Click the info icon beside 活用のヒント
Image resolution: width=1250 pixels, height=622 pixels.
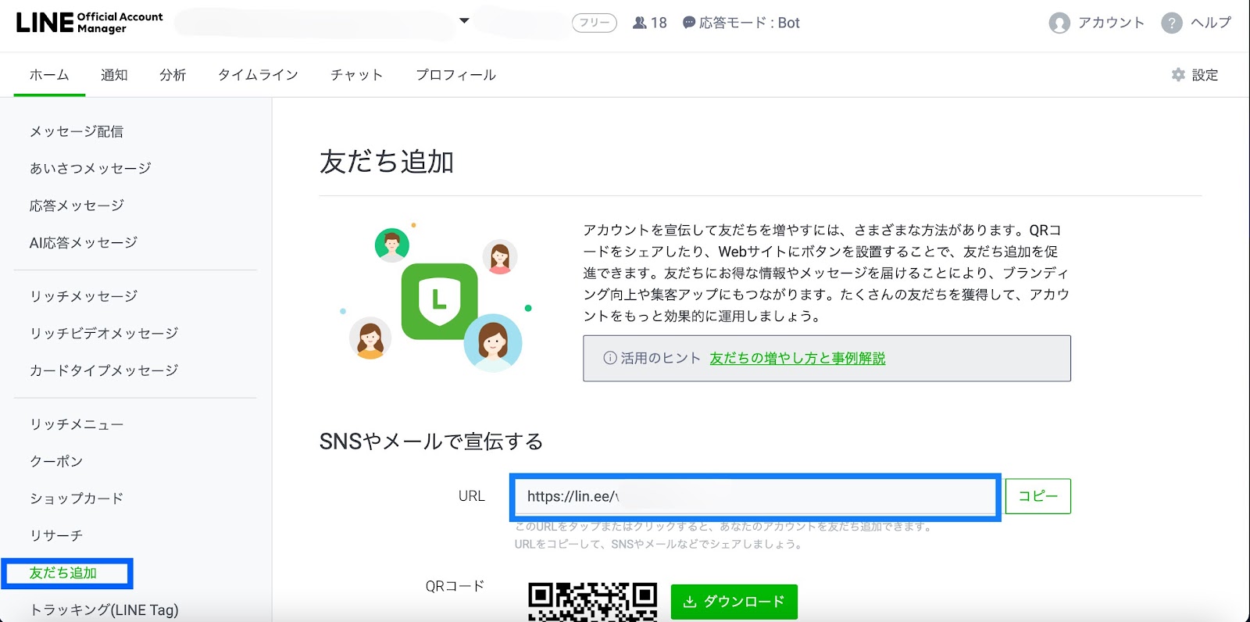point(610,358)
